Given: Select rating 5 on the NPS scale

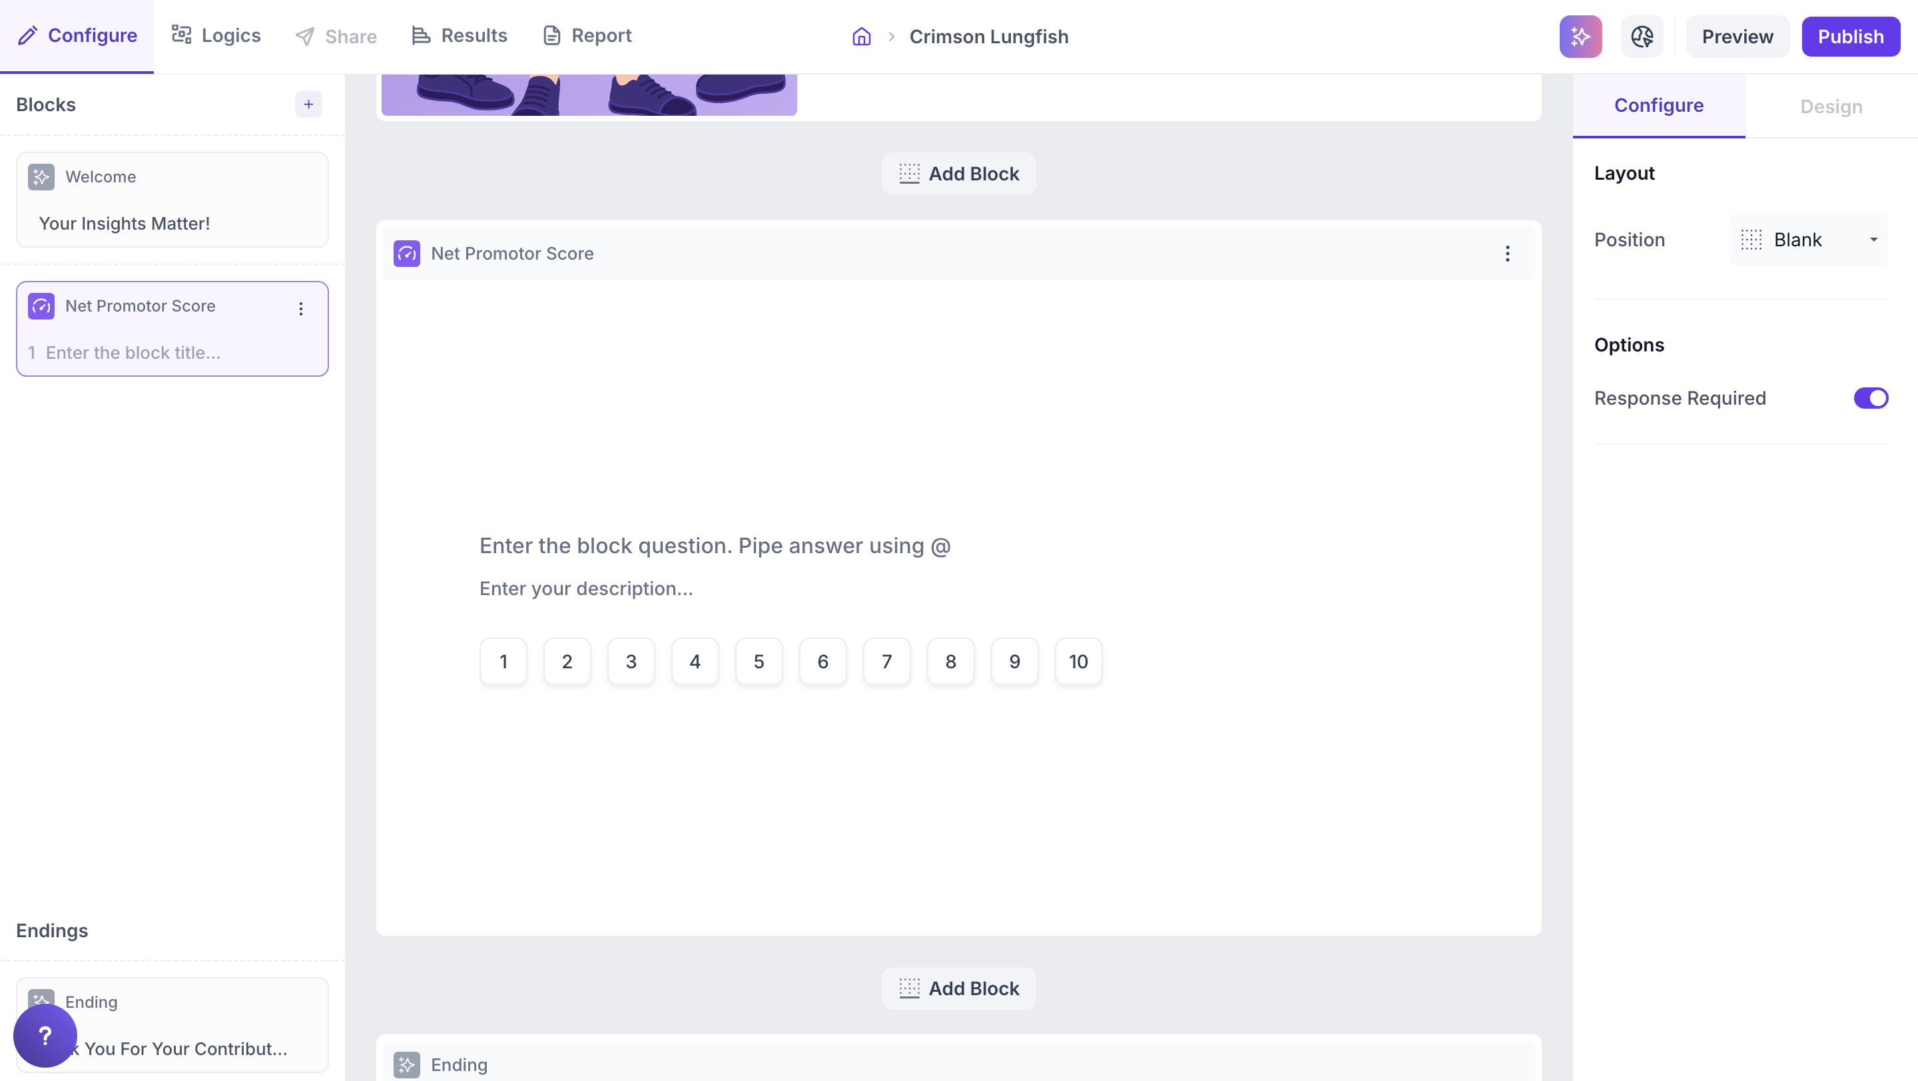Looking at the screenshot, I should 759,662.
